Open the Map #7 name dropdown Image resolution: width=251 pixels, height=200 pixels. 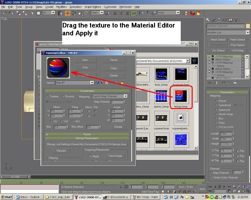tap(92, 82)
